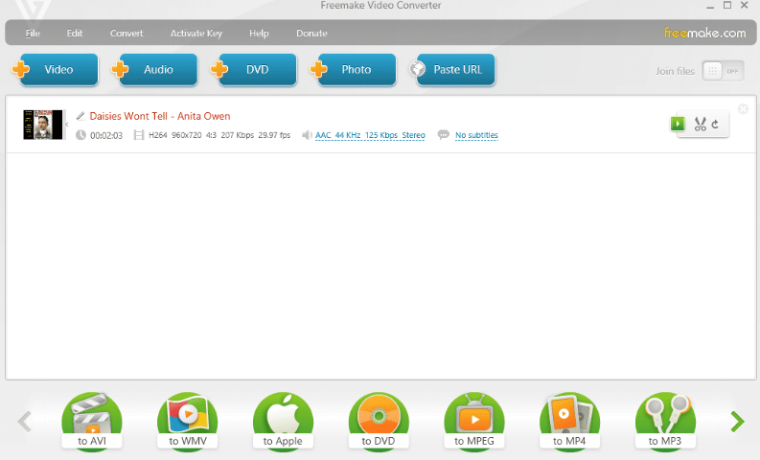Select the duration text 00:02:03
This screenshot has height=460, width=760.
(106, 136)
